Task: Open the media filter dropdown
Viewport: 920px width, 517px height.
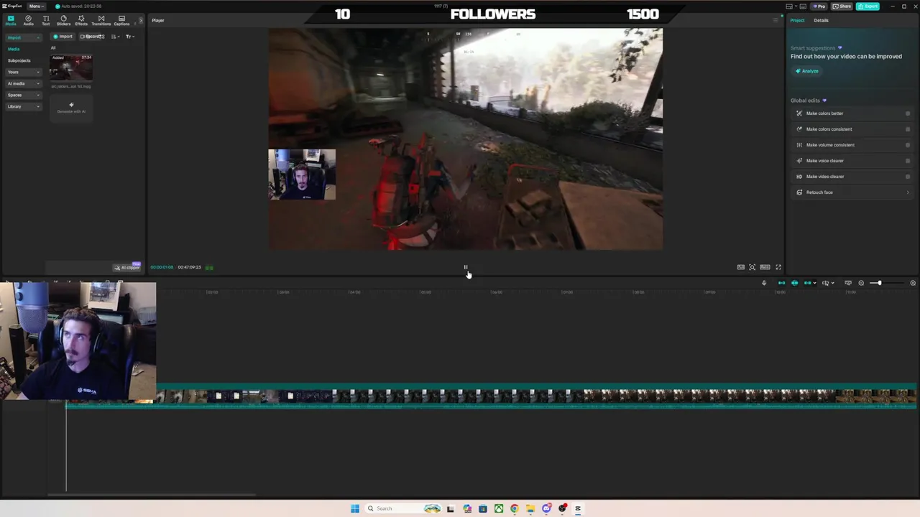Action: [x=129, y=37]
